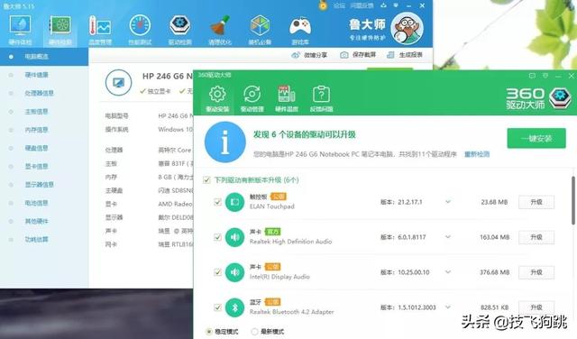Image resolution: width=577 pixels, height=339 pixels.
Task: Open 游戏库 gamepad icon
Action: click(x=300, y=26)
